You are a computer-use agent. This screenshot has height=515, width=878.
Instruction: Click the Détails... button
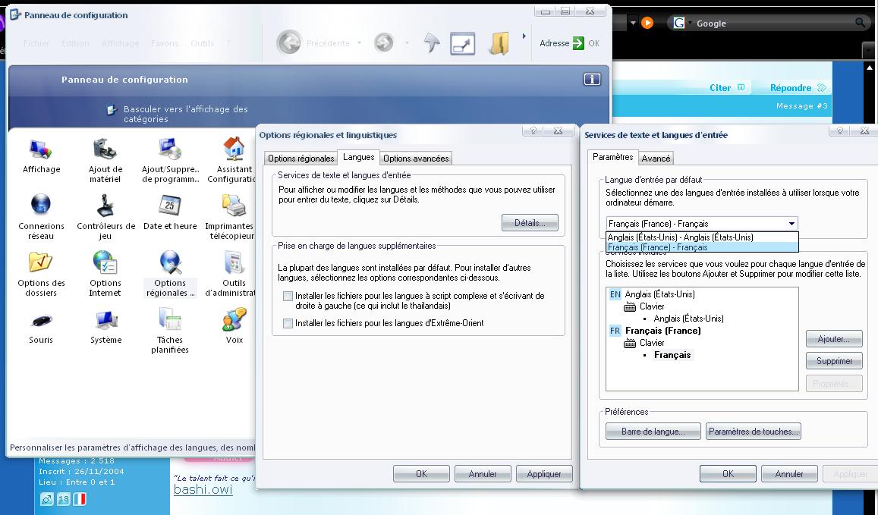530,223
